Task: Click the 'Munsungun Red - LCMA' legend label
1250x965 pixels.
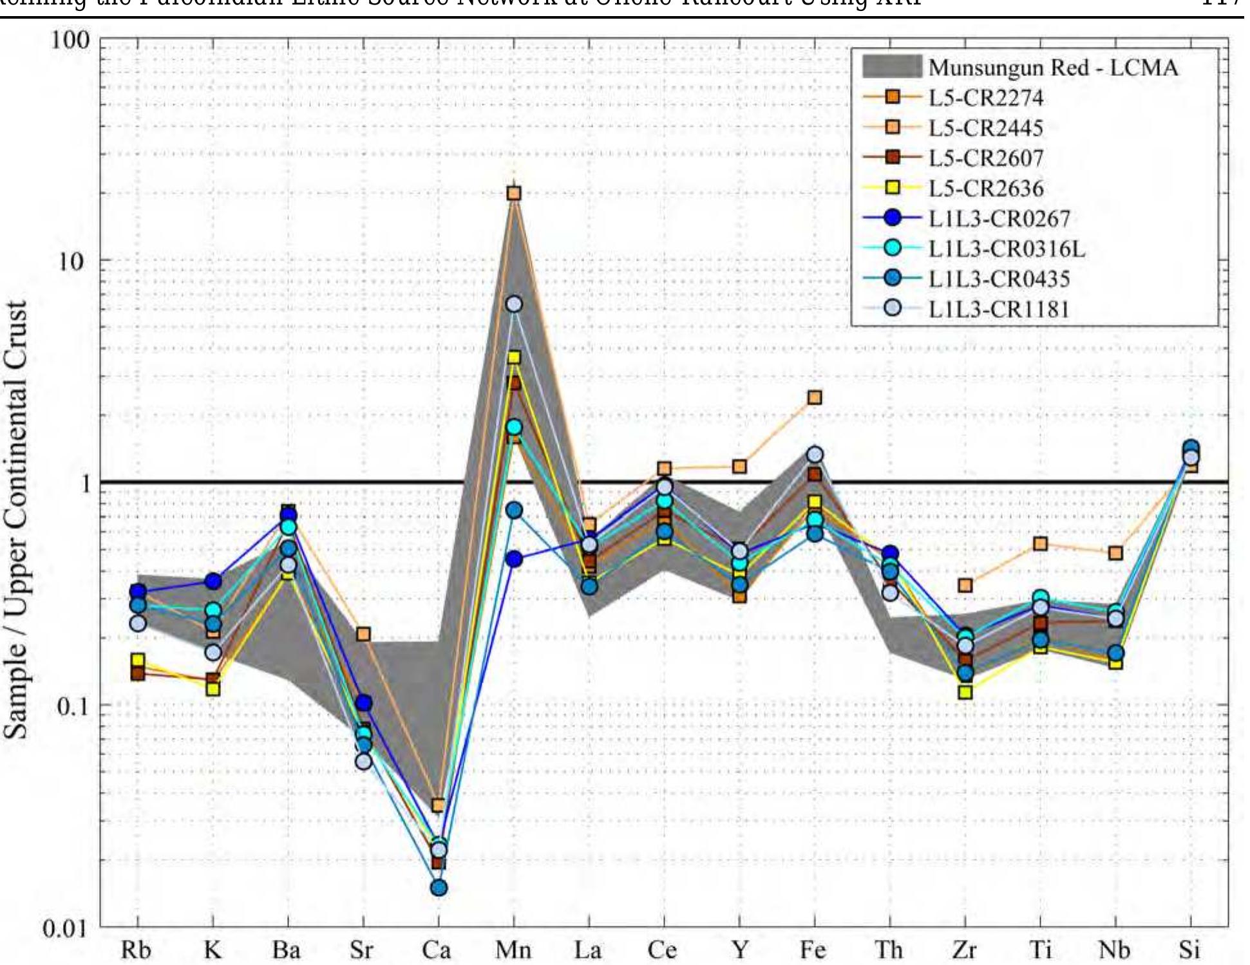Action: click(x=1053, y=68)
